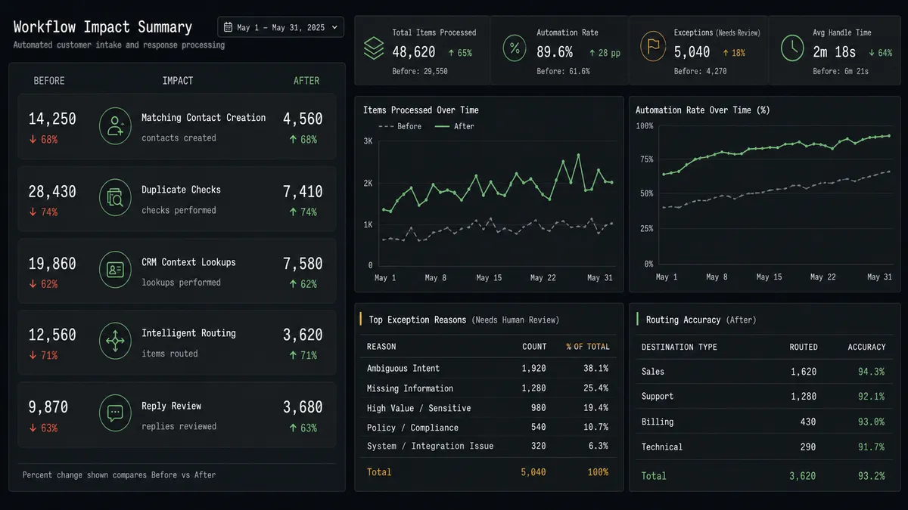Click the percent icon for Automation Rate

click(515, 49)
